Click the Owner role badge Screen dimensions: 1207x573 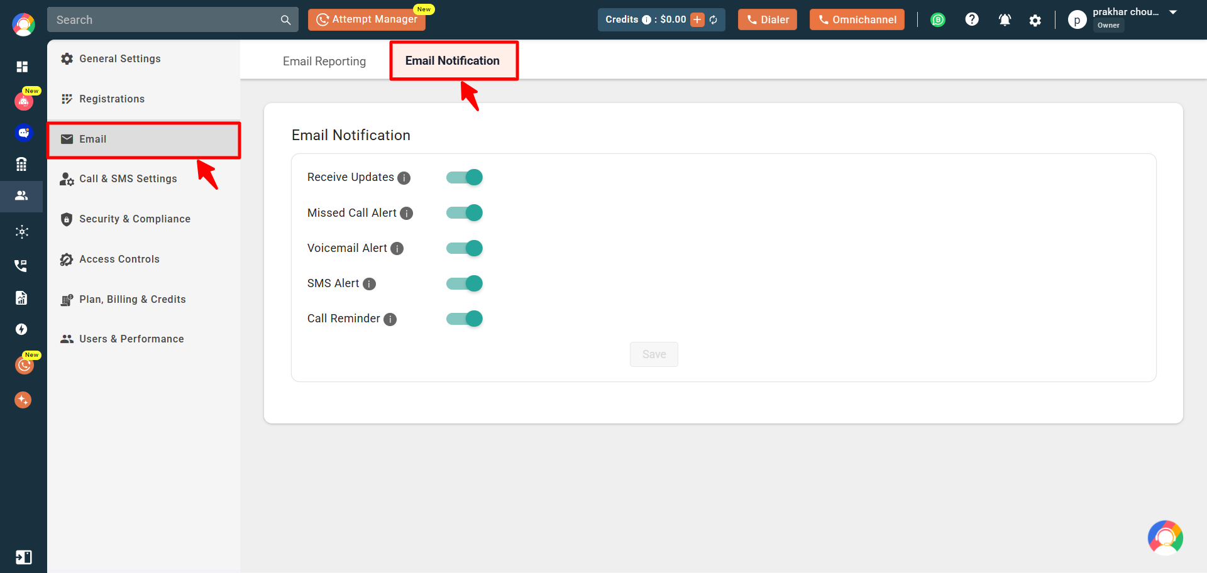pos(1108,25)
